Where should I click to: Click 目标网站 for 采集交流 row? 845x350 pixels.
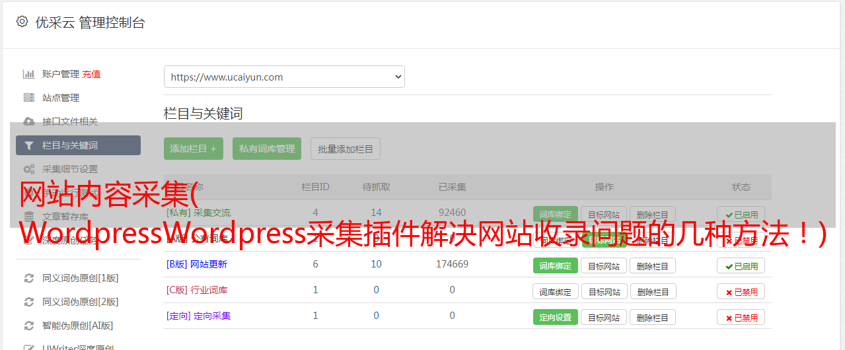[604, 215]
